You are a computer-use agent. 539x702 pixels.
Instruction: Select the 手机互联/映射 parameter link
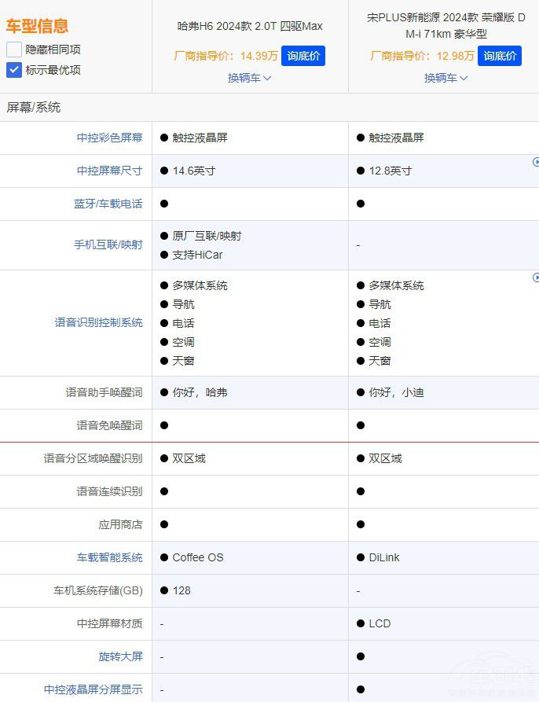coord(108,244)
